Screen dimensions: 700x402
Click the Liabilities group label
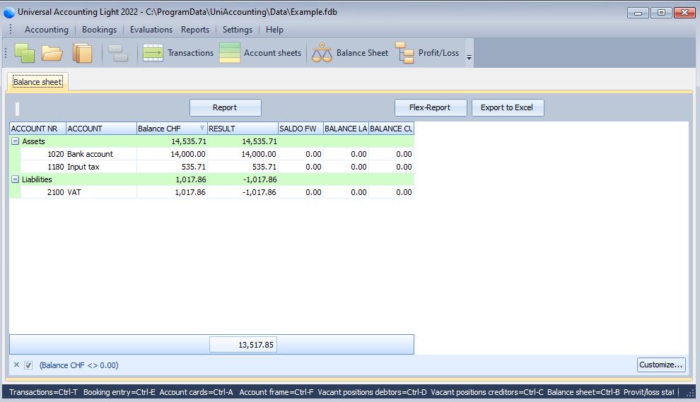pyautogui.click(x=37, y=179)
